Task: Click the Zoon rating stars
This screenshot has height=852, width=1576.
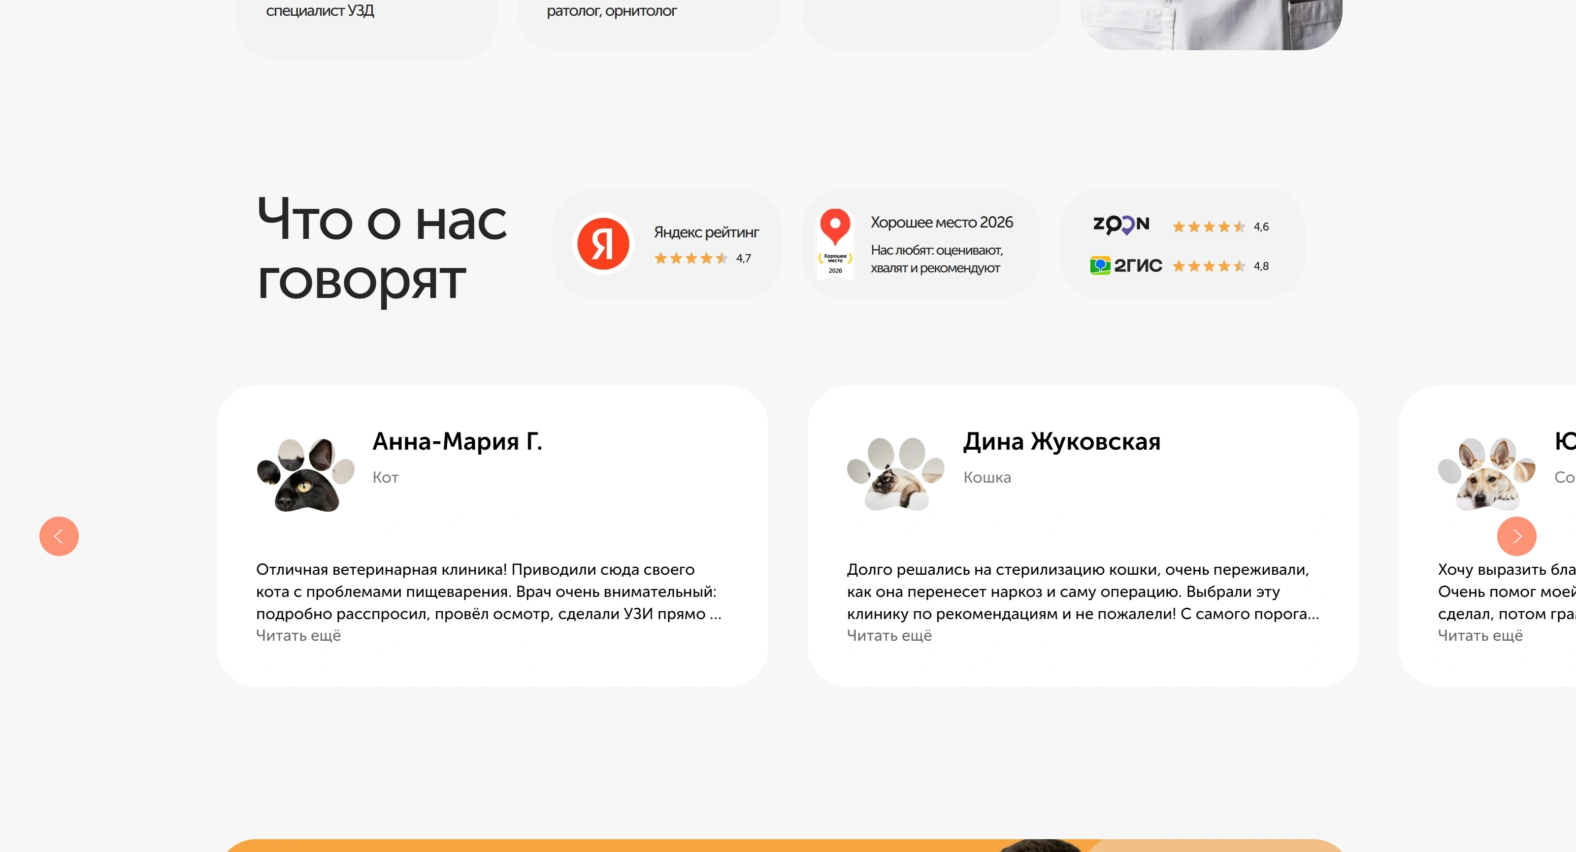Action: pos(1209,227)
